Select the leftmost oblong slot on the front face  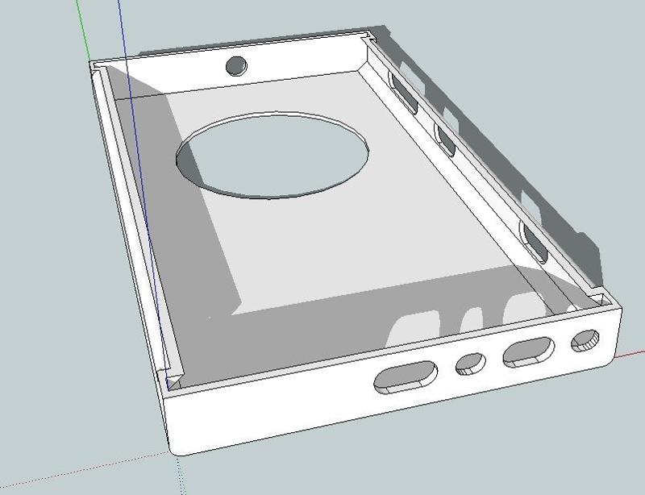(406, 377)
